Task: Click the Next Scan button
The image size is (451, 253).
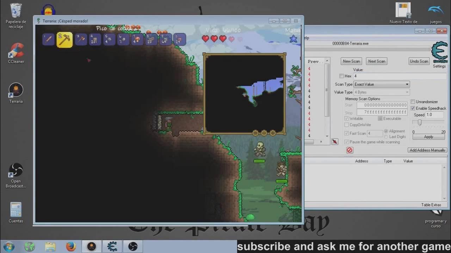Action: click(377, 61)
